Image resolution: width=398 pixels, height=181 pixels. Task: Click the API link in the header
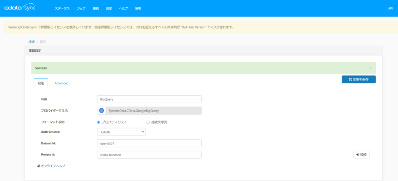coord(390,9)
